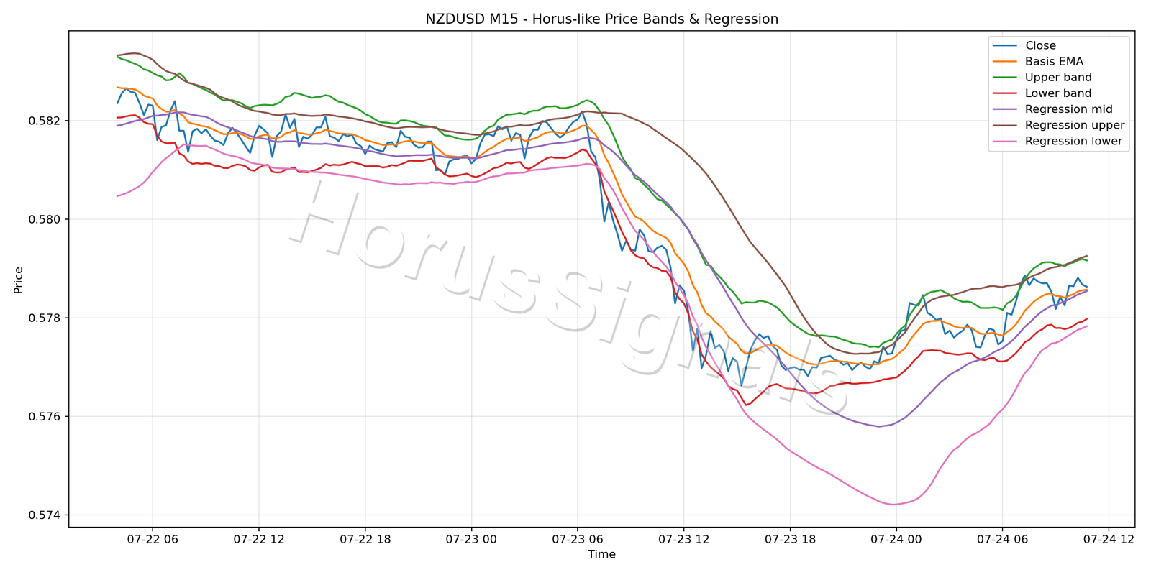
Task: Click the '07-22 18' x-axis tick label
Action: (x=365, y=538)
